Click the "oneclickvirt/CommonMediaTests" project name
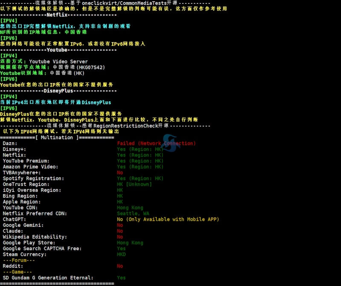This screenshot has height=286, width=341. click(x=124, y=3)
